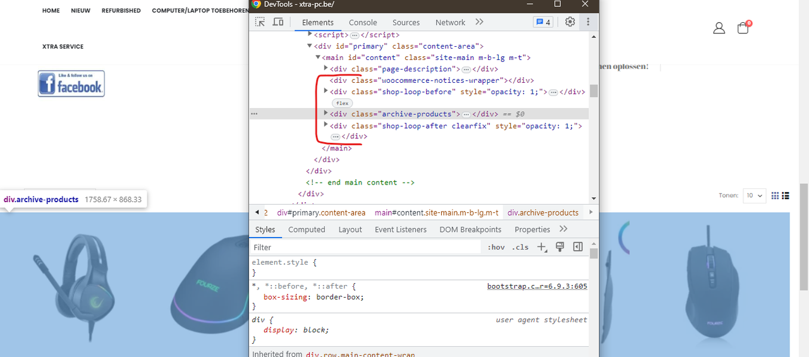Expand the archive-products div node
809x357 pixels.
click(x=325, y=114)
